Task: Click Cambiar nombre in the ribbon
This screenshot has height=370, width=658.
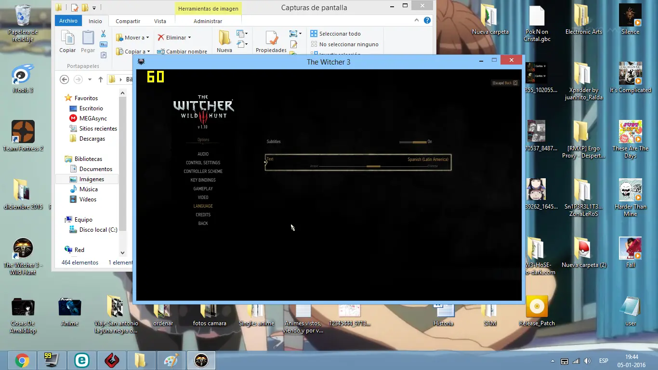Action: [x=183, y=52]
